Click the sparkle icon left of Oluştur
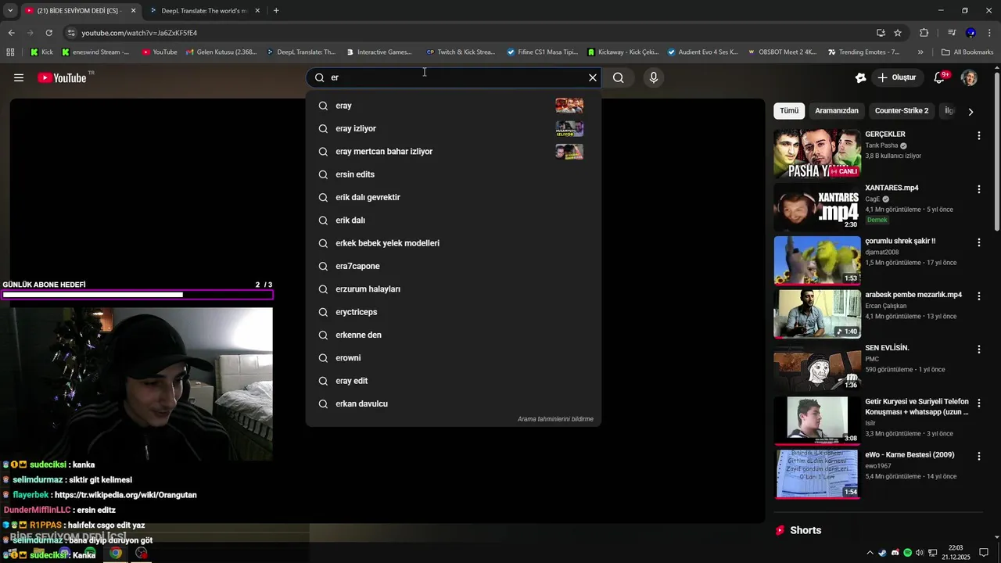Image resolution: width=1001 pixels, height=563 pixels. pyautogui.click(x=860, y=77)
